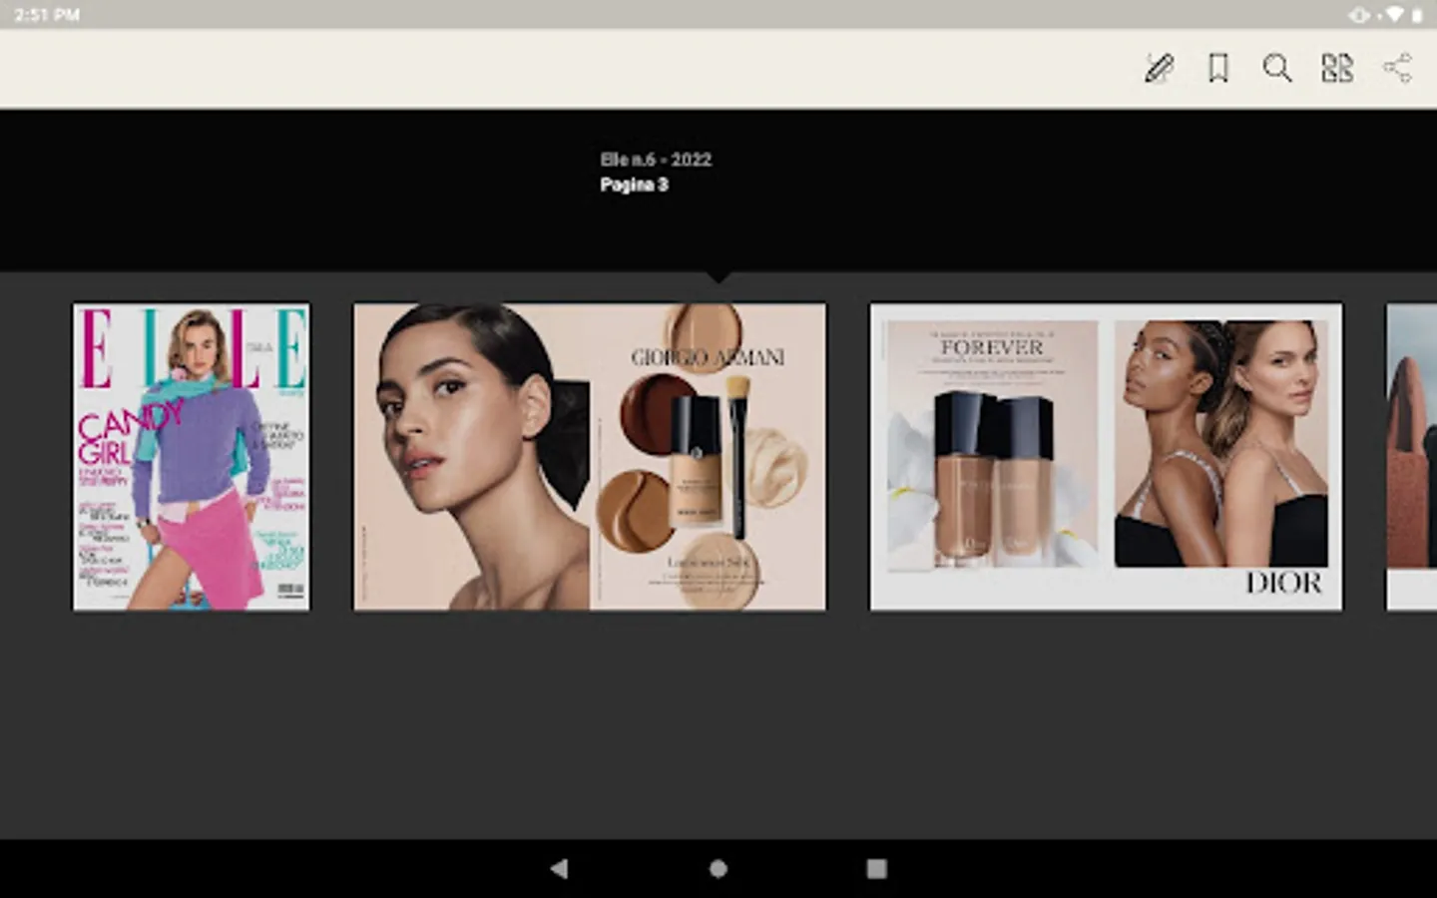Tap the Android recent apps button

[877, 869]
